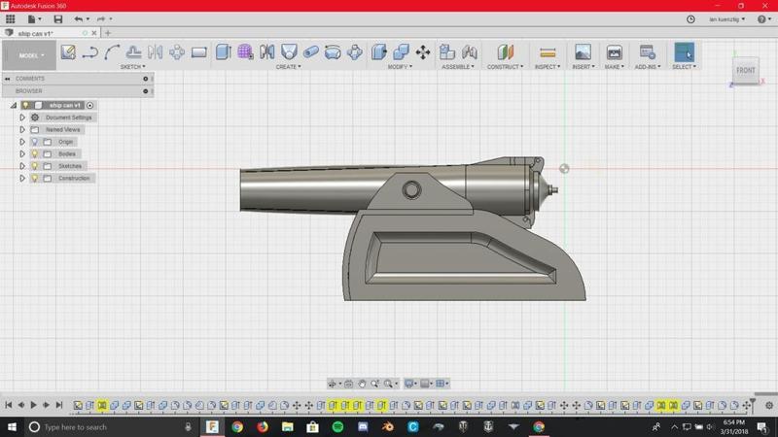Click the Save icon
The image size is (778, 437).
tap(57, 18)
